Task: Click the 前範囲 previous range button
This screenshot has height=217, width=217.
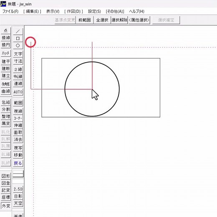Action: click(x=85, y=20)
